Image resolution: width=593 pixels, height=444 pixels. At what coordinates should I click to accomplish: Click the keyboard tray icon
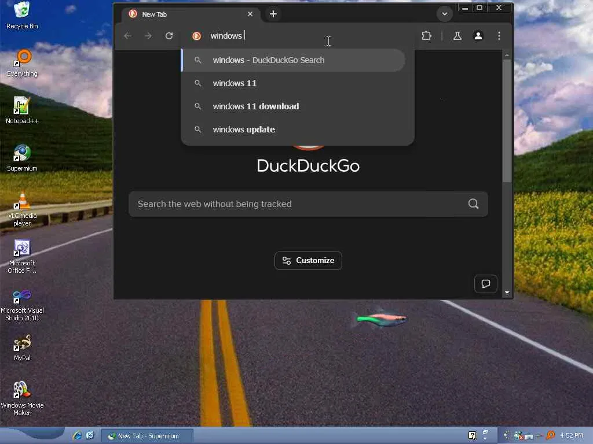click(x=529, y=437)
